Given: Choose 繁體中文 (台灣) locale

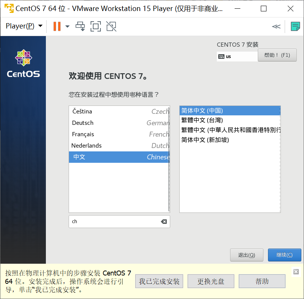Looking at the screenshot, I should 230,120.
